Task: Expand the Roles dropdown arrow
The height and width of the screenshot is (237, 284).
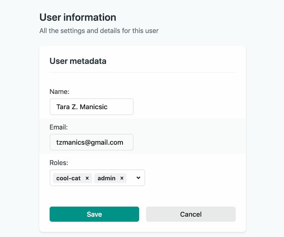Action: (138, 178)
